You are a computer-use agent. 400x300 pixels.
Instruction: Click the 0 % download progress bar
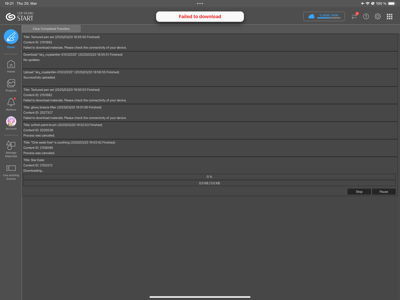click(x=210, y=177)
